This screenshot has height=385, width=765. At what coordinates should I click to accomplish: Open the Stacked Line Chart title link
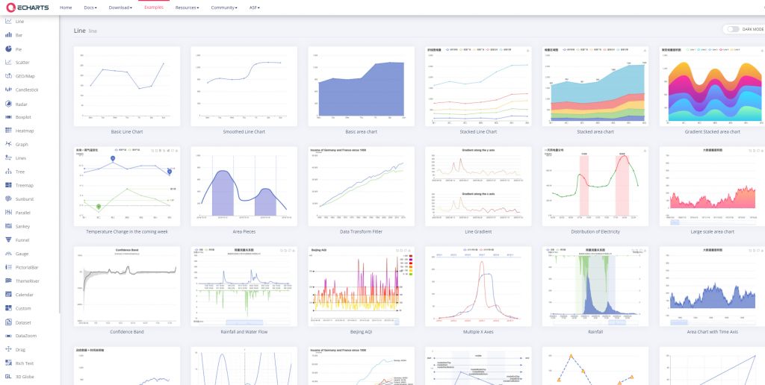[478, 131]
